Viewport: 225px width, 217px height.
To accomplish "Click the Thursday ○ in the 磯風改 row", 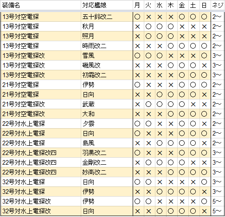I will (x=171, y=65).
